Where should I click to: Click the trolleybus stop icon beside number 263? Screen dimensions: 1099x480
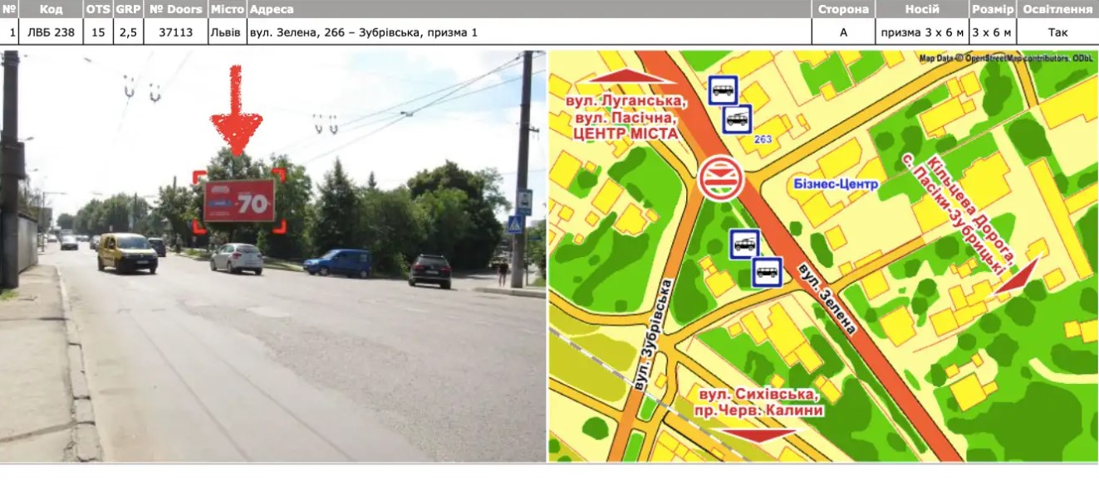[x=738, y=119]
